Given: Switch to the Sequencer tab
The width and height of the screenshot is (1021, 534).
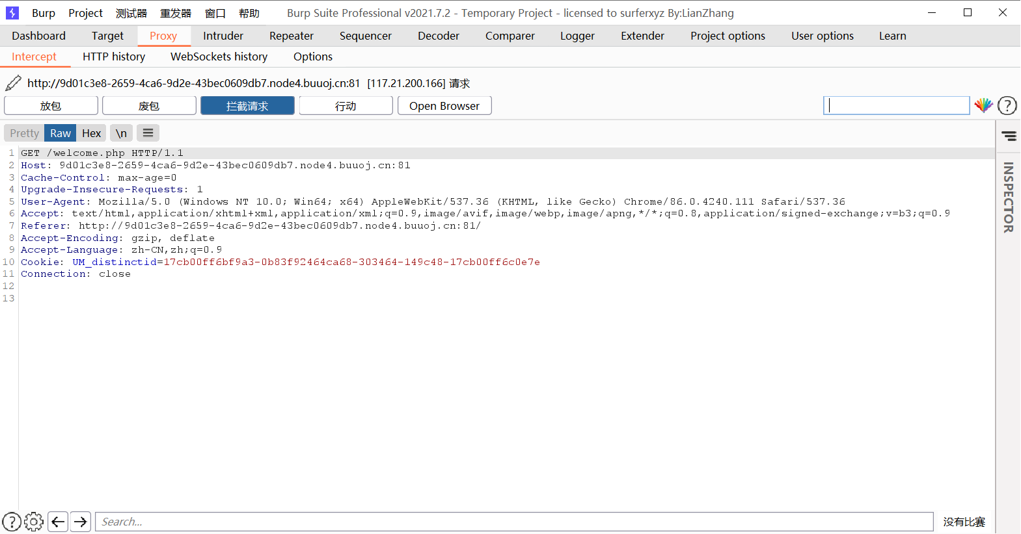Looking at the screenshot, I should coord(366,36).
